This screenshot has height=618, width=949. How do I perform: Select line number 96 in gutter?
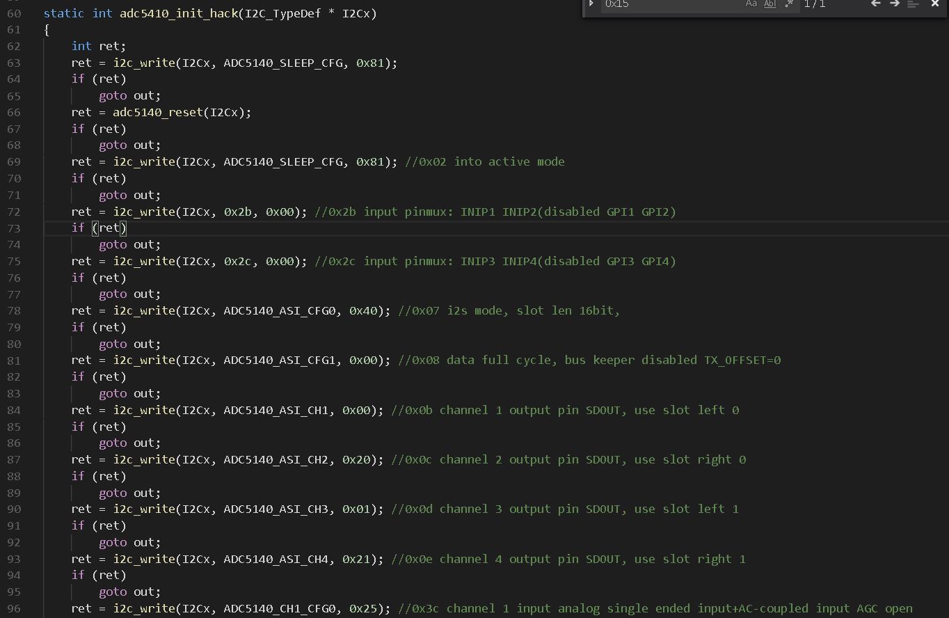point(14,608)
